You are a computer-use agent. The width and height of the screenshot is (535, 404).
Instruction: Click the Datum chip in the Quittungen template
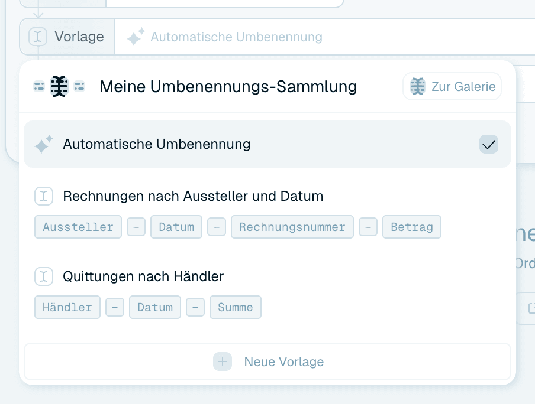(x=155, y=307)
